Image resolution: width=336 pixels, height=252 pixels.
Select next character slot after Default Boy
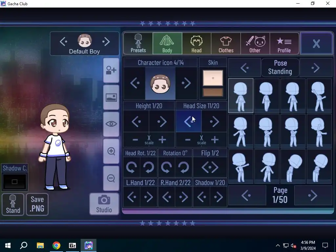point(106,41)
